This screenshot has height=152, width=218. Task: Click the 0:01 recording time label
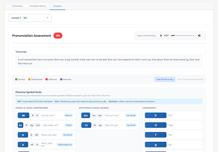166,35
